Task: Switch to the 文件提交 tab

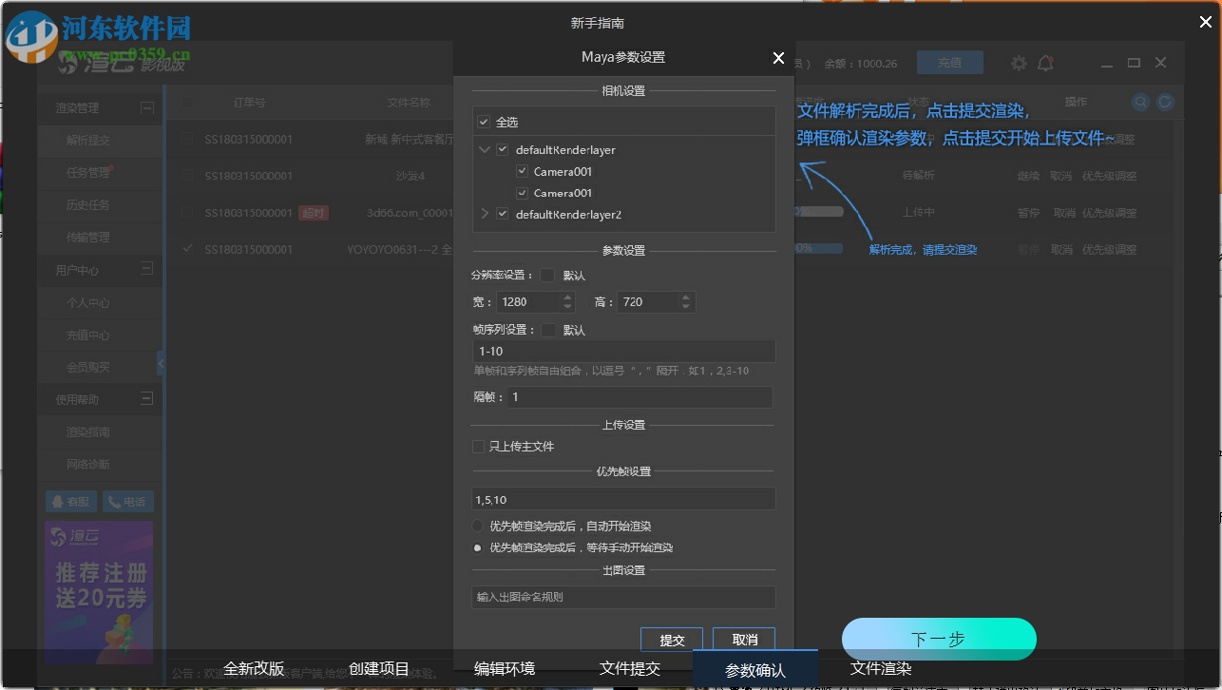Action: click(629, 669)
